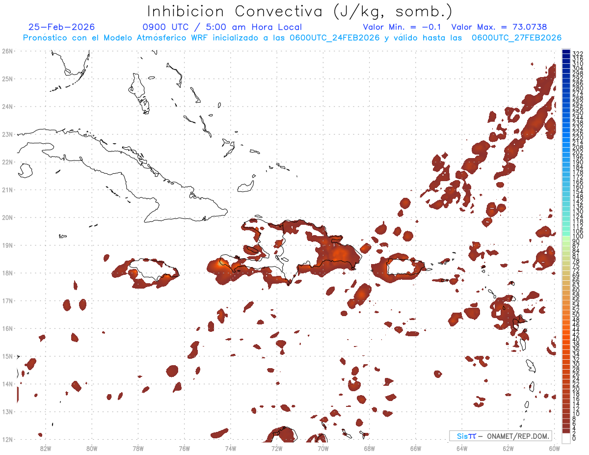The height and width of the screenshot is (455, 589).
Task: Click the 322 value on the color scale
Action: (578, 53)
